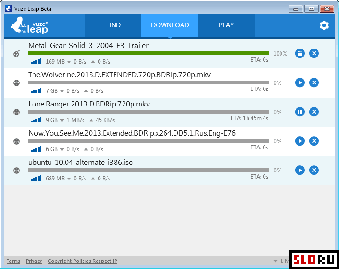Click ETA: 1h 45m 4s text
Screen dimensions: 339x269
[x=249, y=118]
